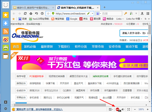152x112 pixels.
Task: Open the main menu hamburger icon
Action: coord(148,14)
